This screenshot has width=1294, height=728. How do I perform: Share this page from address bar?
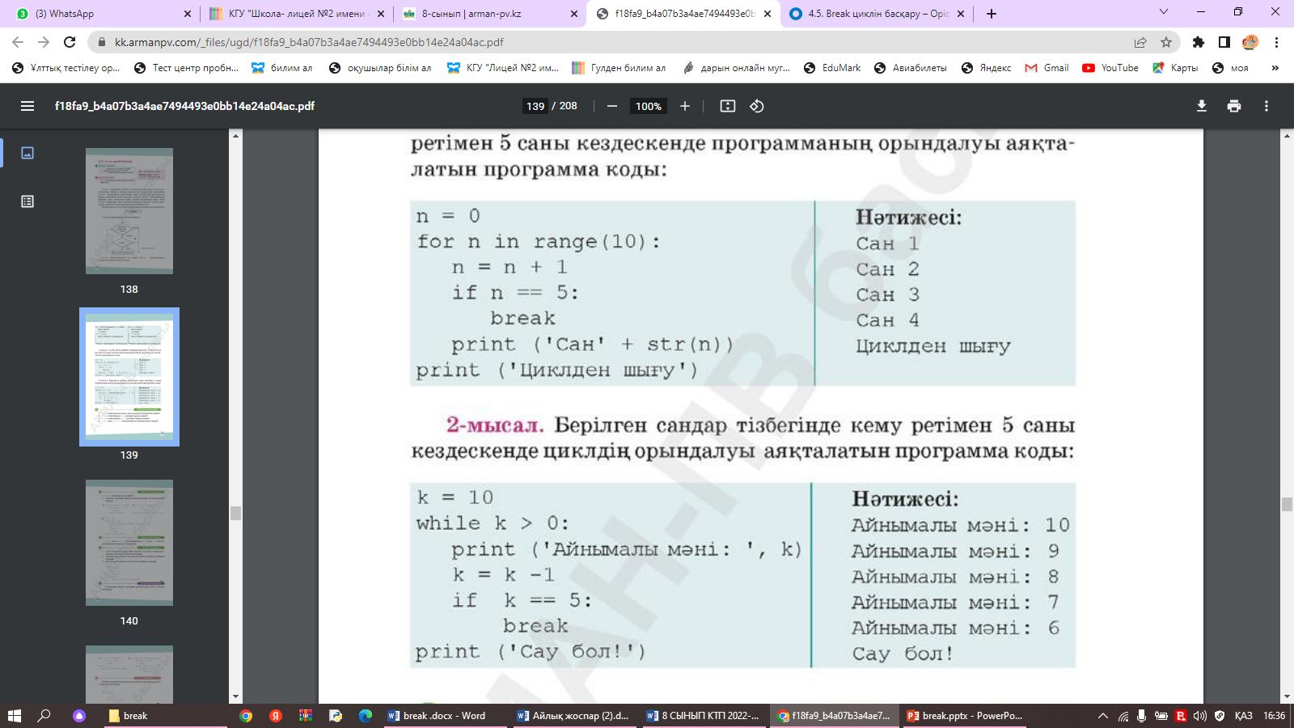pos(1140,42)
